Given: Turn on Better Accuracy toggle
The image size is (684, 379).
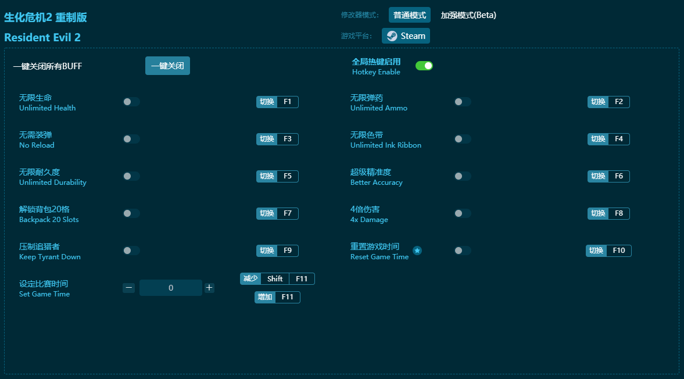Looking at the screenshot, I should pyautogui.click(x=463, y=176).
